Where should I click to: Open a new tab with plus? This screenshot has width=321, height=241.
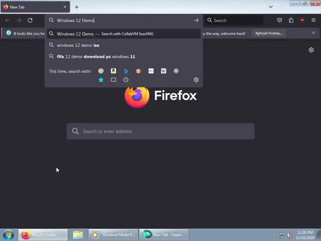coord(76,7)
